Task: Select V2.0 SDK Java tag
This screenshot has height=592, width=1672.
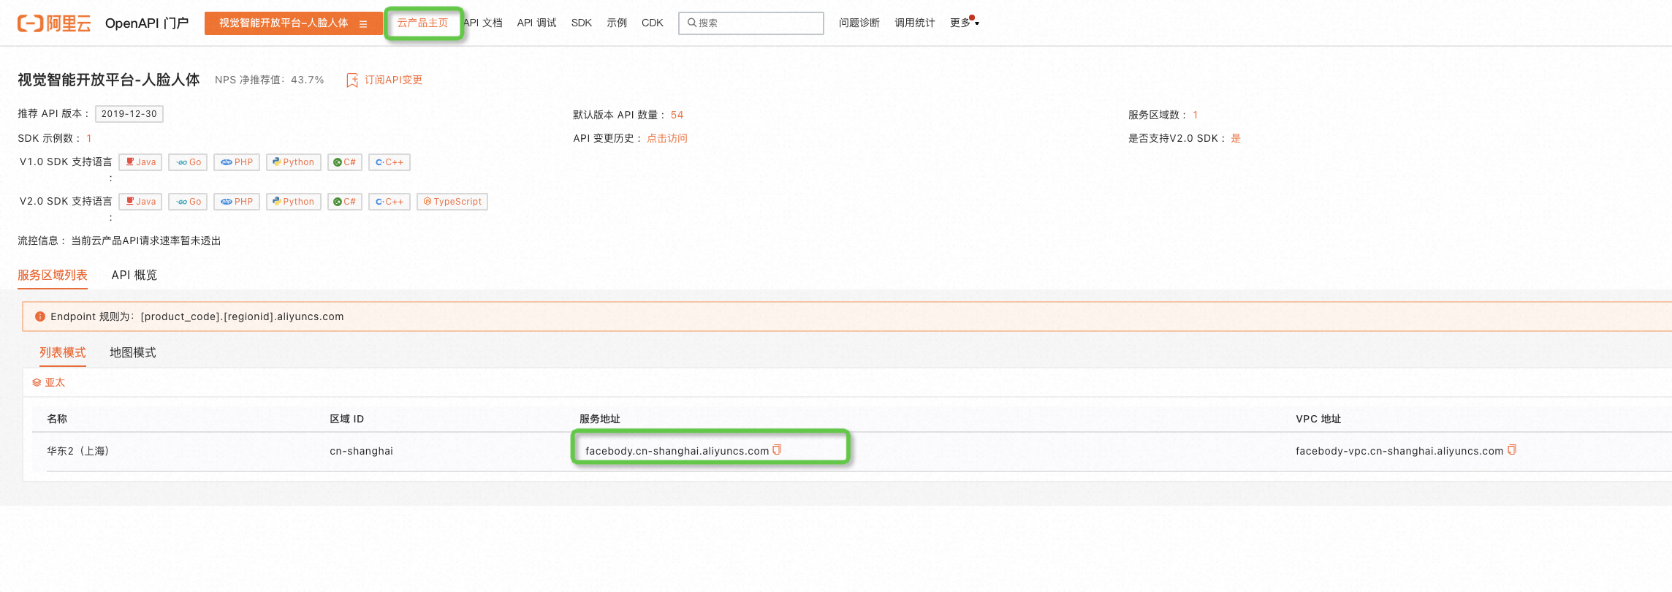Action: [x=140, y=202]
